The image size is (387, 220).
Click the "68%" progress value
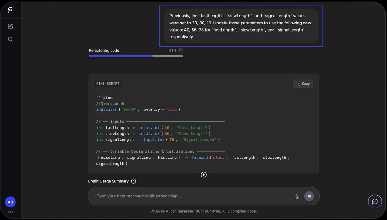pyautogui.click(x=173, y=50)
